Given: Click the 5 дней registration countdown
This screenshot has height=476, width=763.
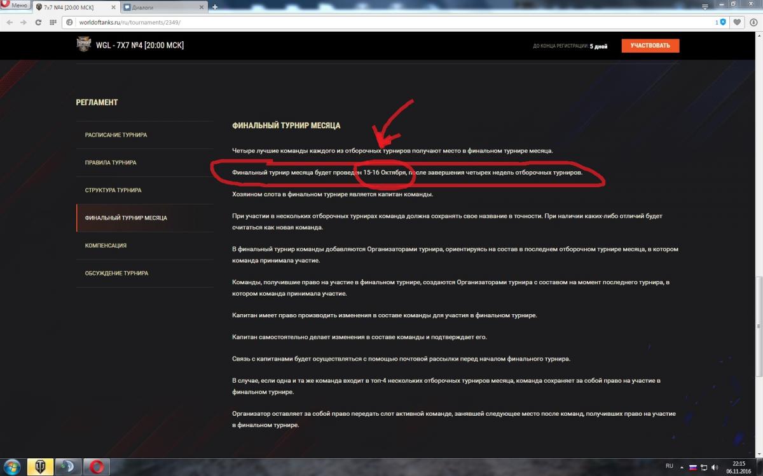Looking at the screenshot, I should [x=598, y=46].
